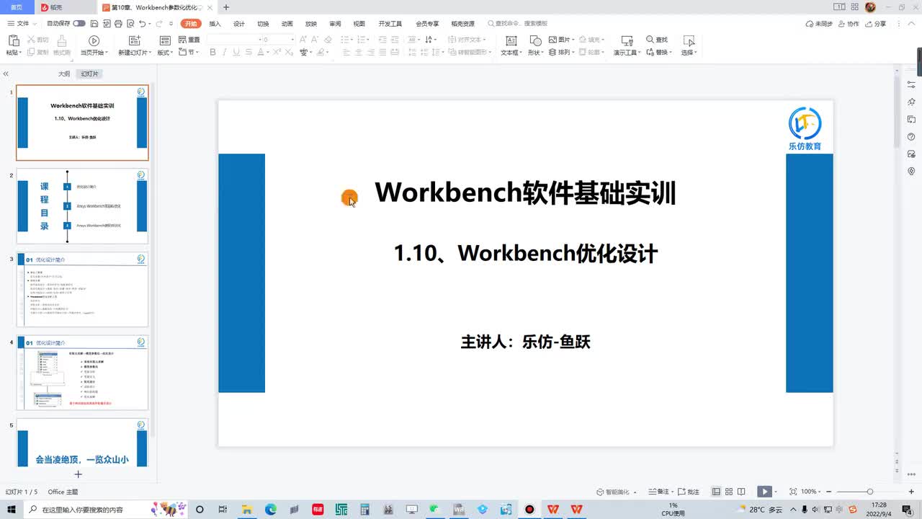Click the 重置 reset button
922x519 pixels.
coord(189,40)
